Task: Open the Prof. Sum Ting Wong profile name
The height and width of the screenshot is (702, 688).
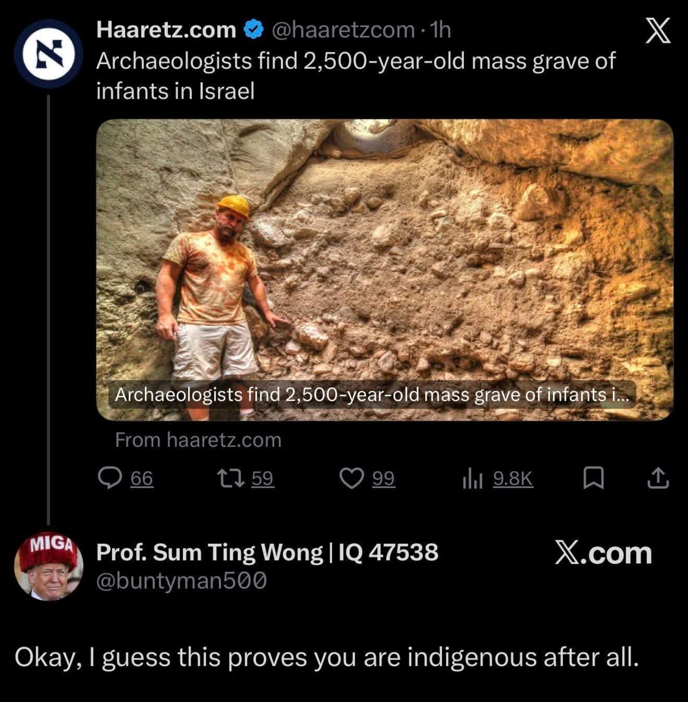Action: tap(267, 552)
